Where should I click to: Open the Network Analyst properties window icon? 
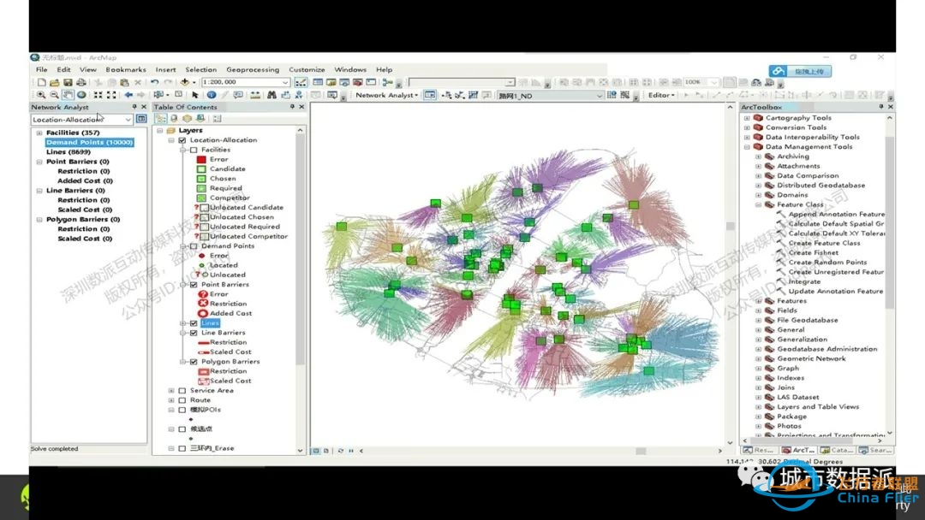142,120
